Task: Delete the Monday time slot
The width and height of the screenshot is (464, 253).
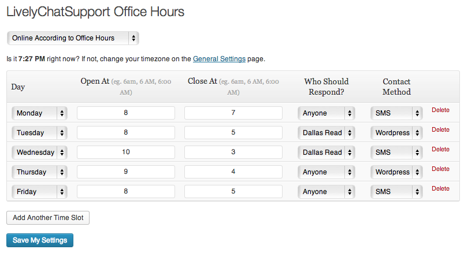Action: click(x=440, y=110)
